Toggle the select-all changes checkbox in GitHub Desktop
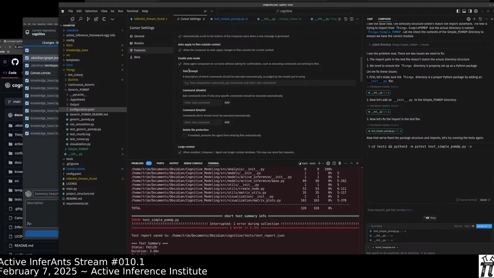Viewport: 494px width, 278px height. pyautogui.click(x=27, y=50)
